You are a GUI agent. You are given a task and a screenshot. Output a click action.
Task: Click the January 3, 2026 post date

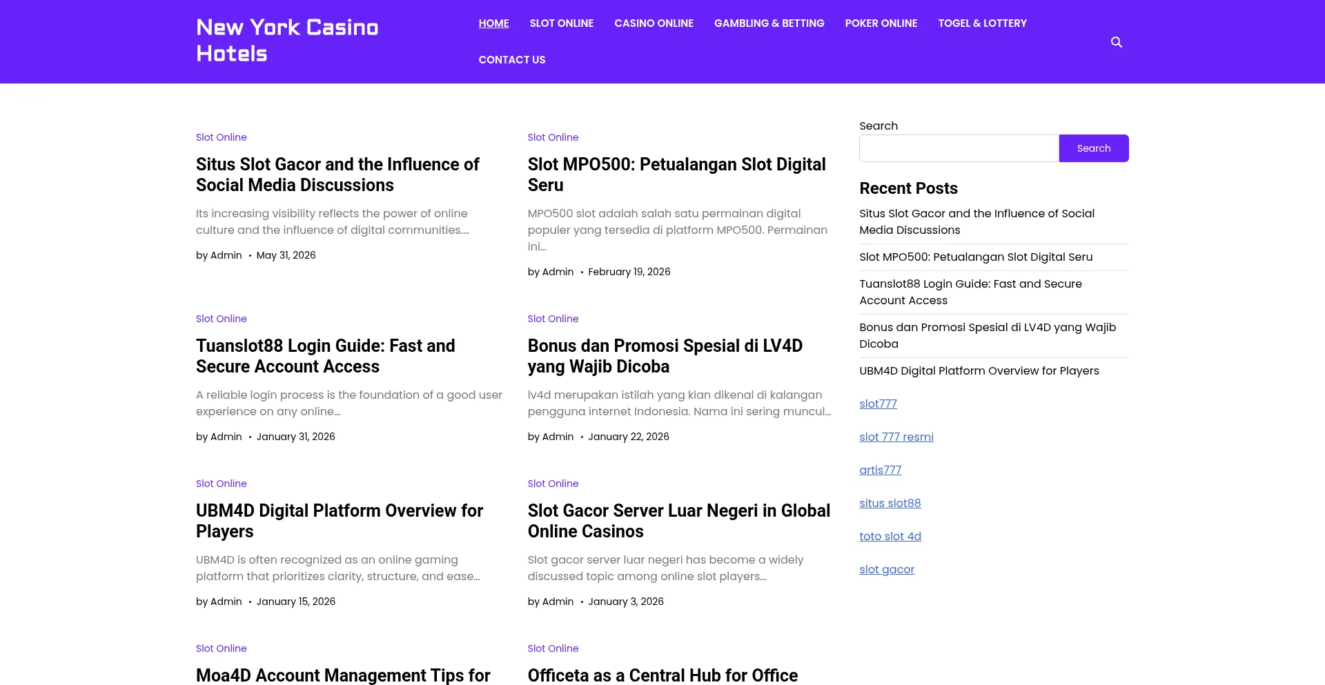point(626,602)
